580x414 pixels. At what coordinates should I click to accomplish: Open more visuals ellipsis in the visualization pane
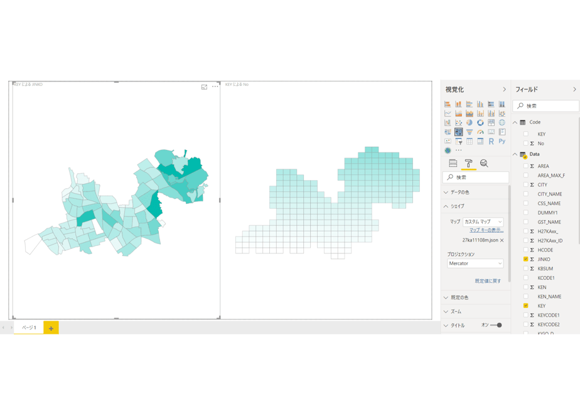[x=459, y=151]
